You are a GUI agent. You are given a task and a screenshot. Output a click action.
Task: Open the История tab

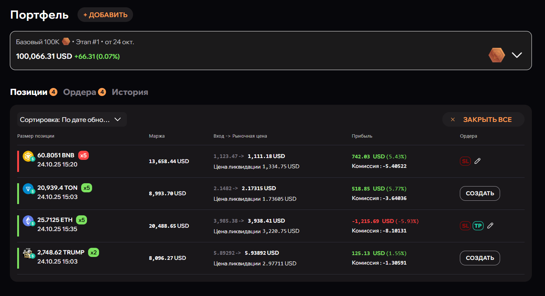[x=130, y=92]
